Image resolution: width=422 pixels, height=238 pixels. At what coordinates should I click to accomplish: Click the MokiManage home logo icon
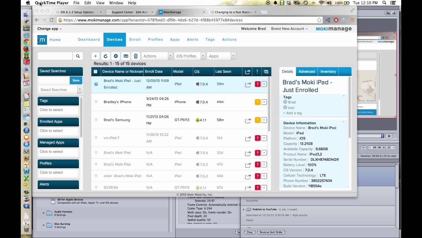tap(42, 40)
